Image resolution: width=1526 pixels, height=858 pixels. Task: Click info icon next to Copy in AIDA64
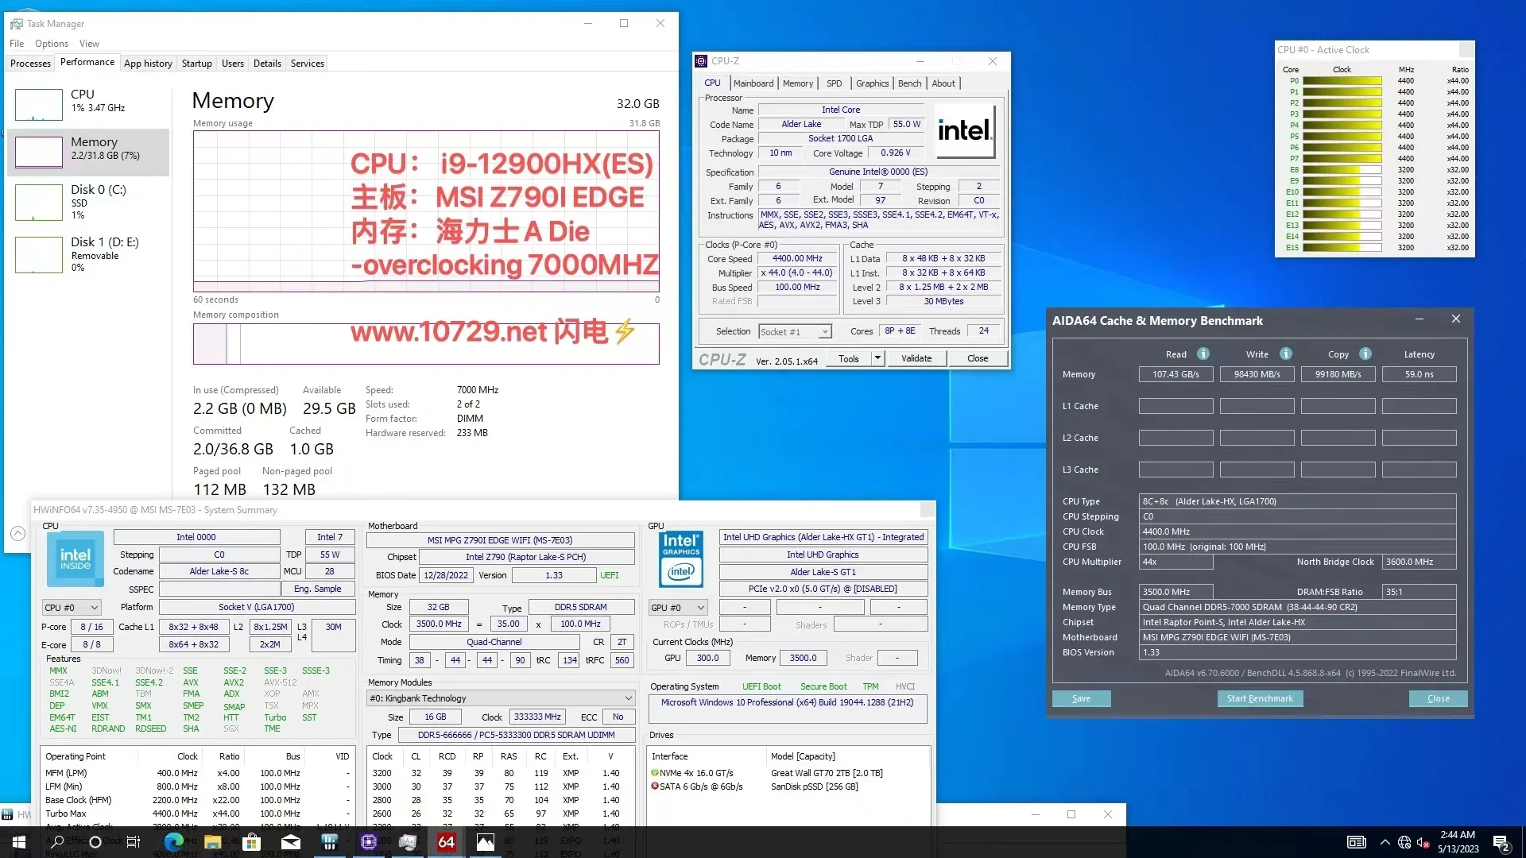tap(1365, 354)
